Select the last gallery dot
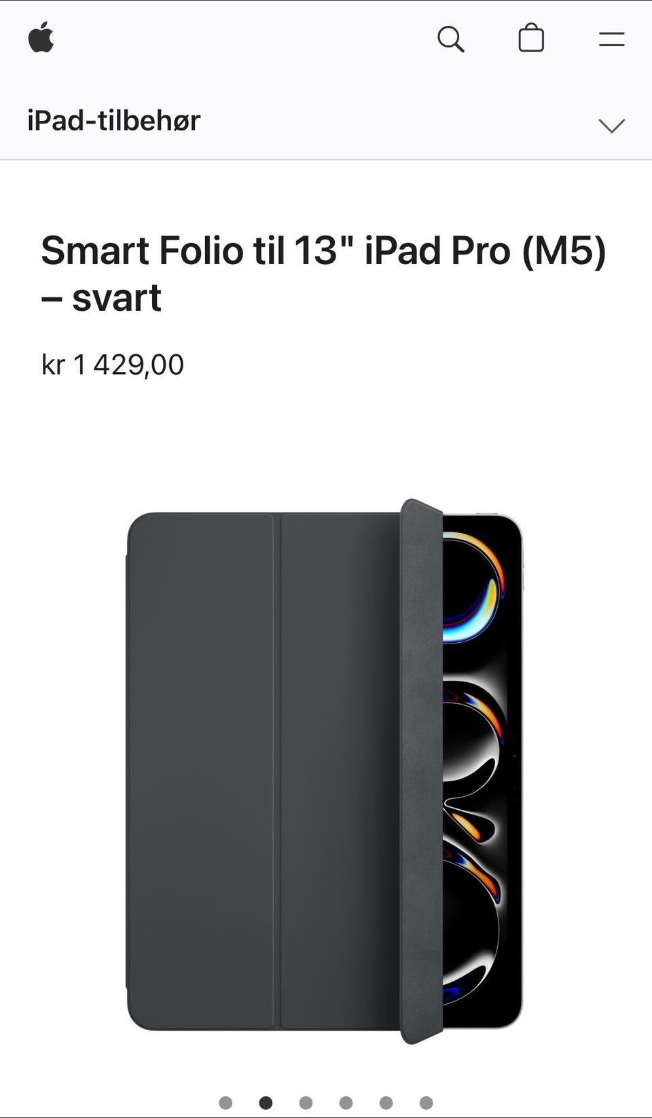The width and height of the screenshot is (652, 1118). tap(426, 1102)
